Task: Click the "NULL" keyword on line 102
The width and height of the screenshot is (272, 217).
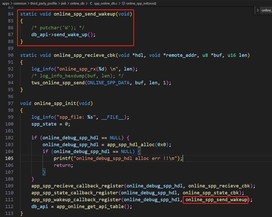Action: pyautogui.click(x=115, y=138)
